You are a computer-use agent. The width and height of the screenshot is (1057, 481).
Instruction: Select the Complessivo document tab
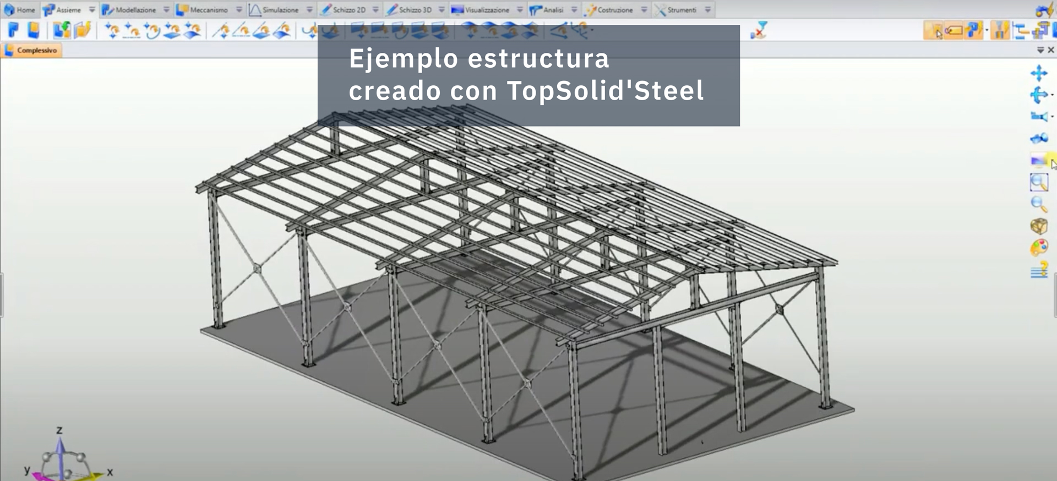[x=32, y=50]
